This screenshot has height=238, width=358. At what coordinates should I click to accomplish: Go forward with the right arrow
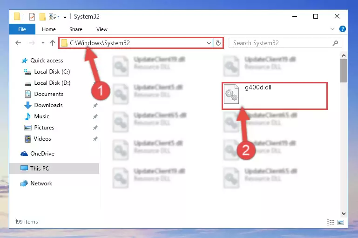click(x=32, y=43)
